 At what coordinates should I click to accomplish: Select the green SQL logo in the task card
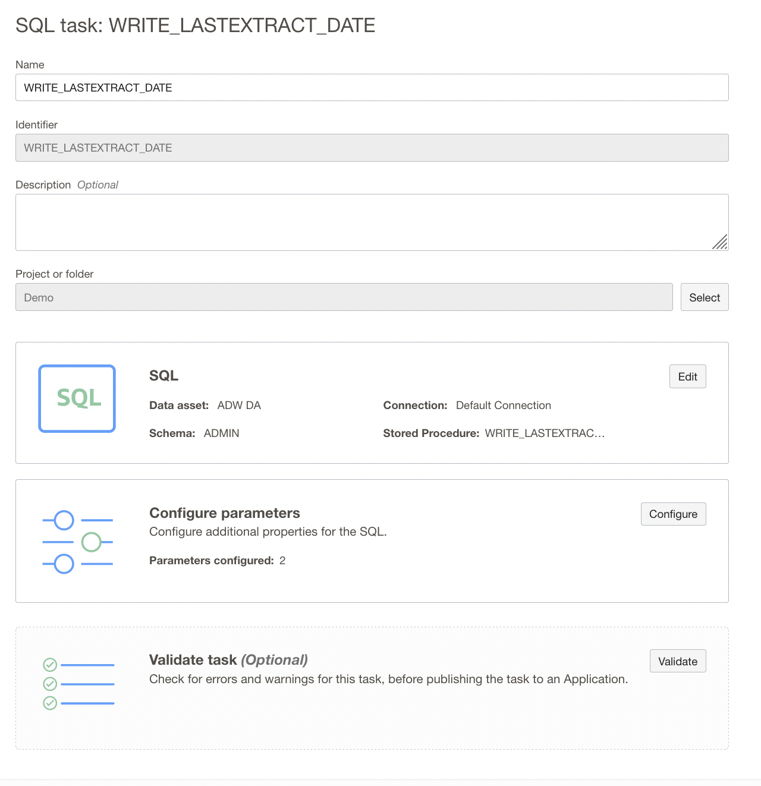[x=77, y=398]
